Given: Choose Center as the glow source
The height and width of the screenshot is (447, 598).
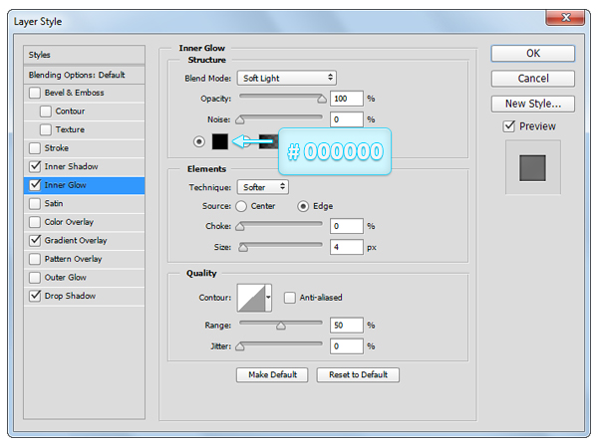Looking at the screenshot, I should point(241,206).
